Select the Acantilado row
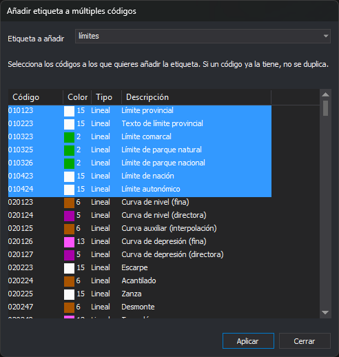Viewport: 339px width, 357px height. point(140,280)
